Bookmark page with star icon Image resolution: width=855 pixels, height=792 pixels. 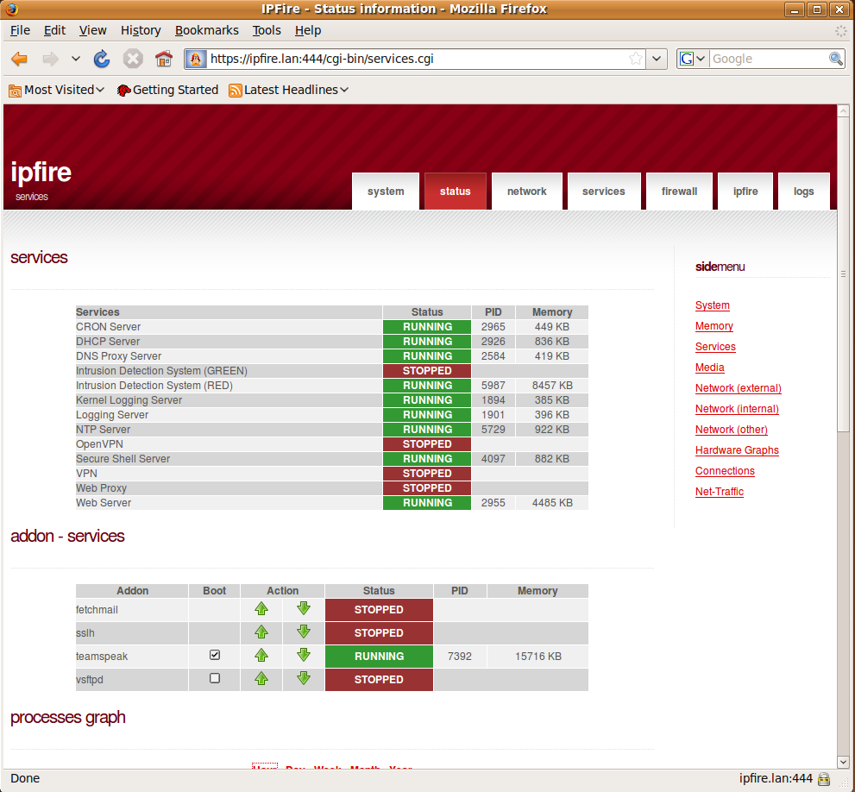pos(636,59)
